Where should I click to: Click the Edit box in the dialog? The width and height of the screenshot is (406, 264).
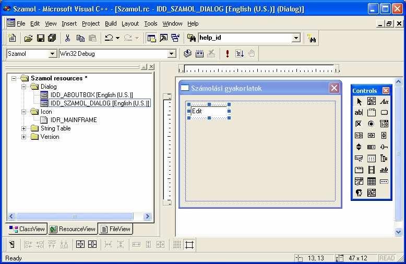tap(209, 111)
